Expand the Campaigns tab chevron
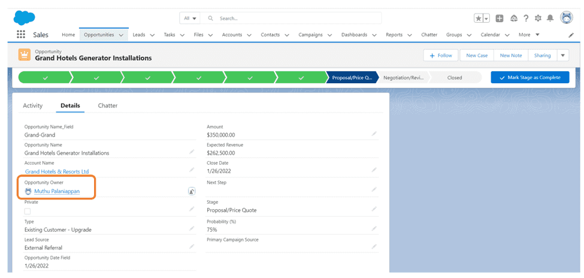The image size is (584, 278). (329, 35)
